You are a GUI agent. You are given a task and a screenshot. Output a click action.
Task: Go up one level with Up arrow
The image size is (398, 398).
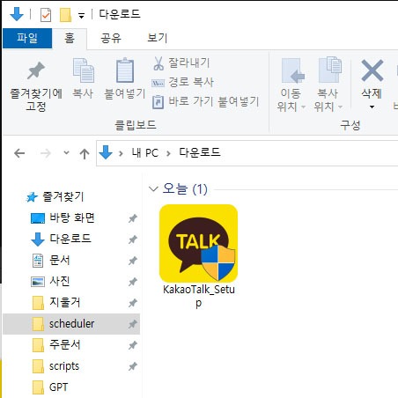[85, 153]
